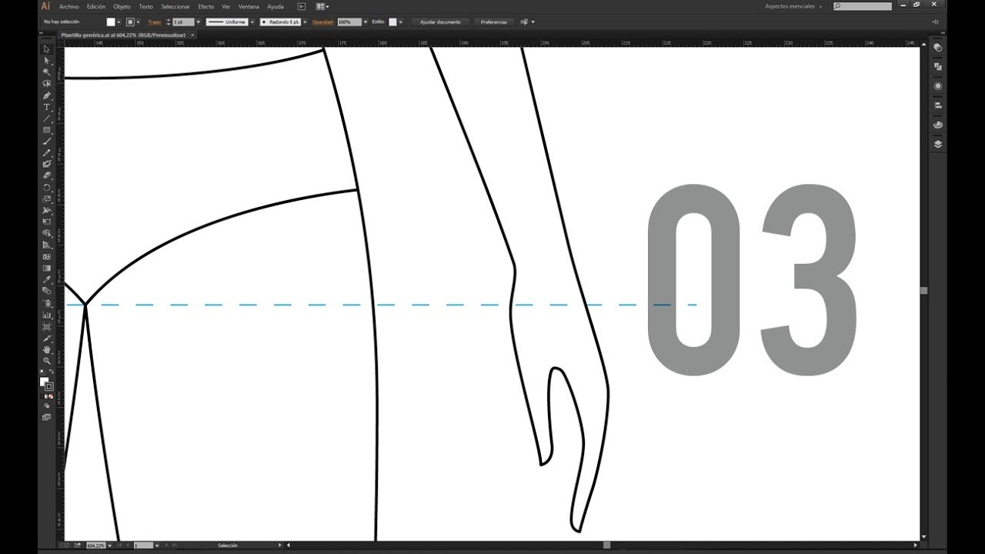The image size is (985, 554).
Task: Select the Pencil tool
Action: click(x=47, y=153)
